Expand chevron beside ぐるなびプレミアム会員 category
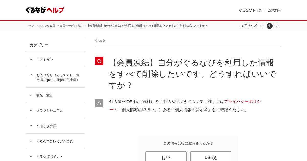Image resolution: width=307 pixels, height=161 pixels. tap(31, 141)
